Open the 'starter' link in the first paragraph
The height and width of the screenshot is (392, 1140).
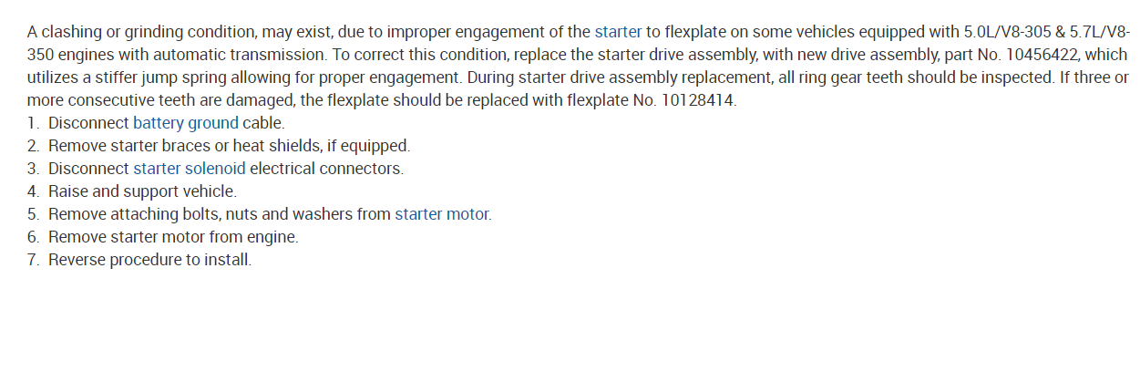pyautogui.click(x=618, y=32)
